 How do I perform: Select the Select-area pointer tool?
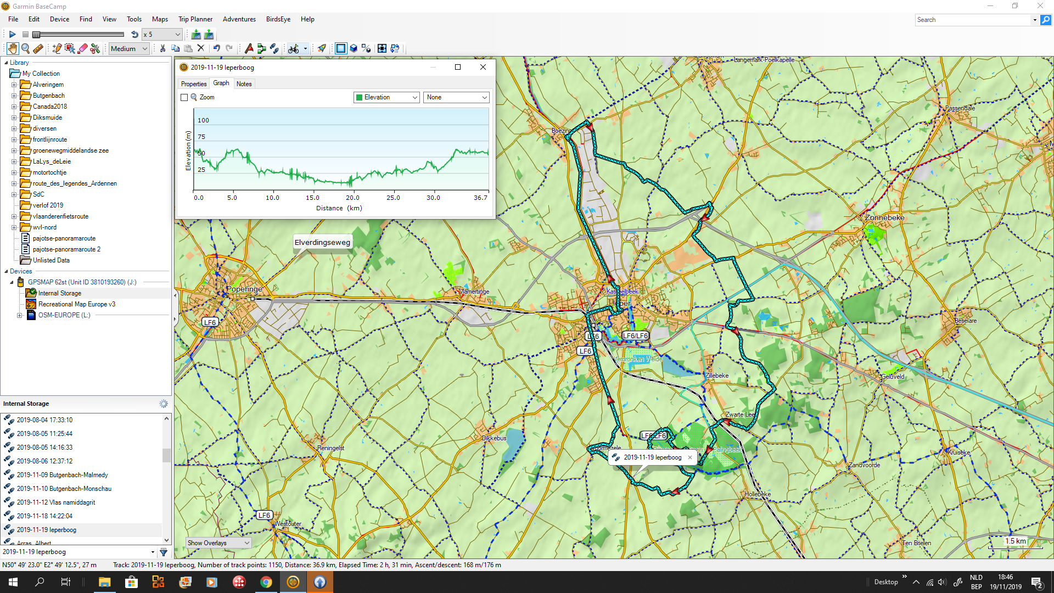coord(70,48)
